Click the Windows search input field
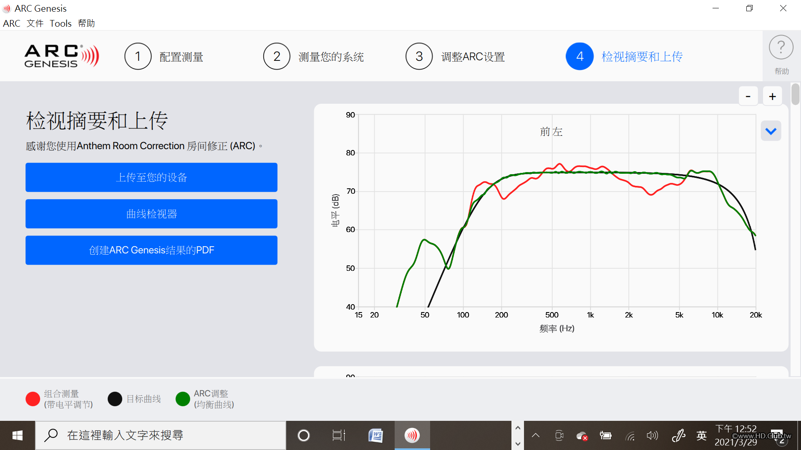 pos(167,435)
